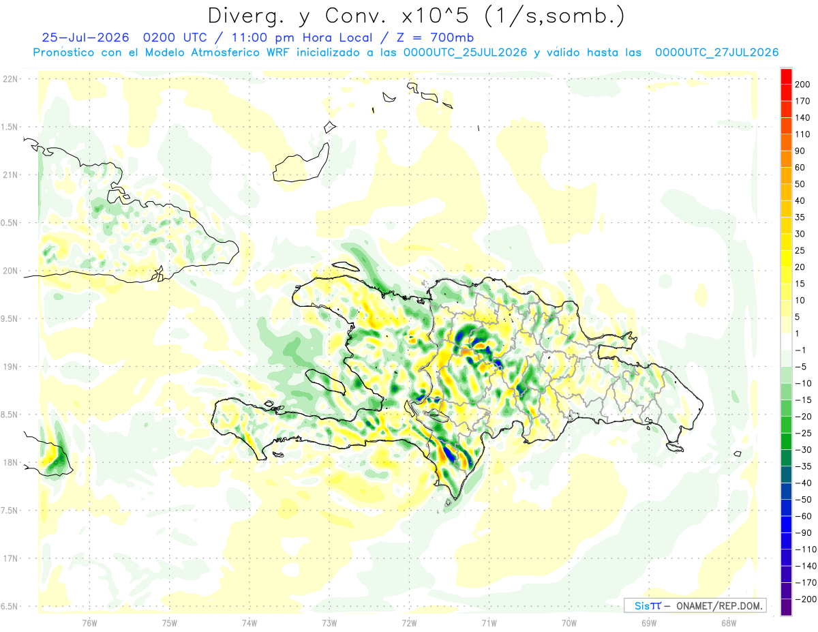The width and height of the screenshot is (818, 632).
Task: Click the positive 15 color scale value
Action: 800,284
